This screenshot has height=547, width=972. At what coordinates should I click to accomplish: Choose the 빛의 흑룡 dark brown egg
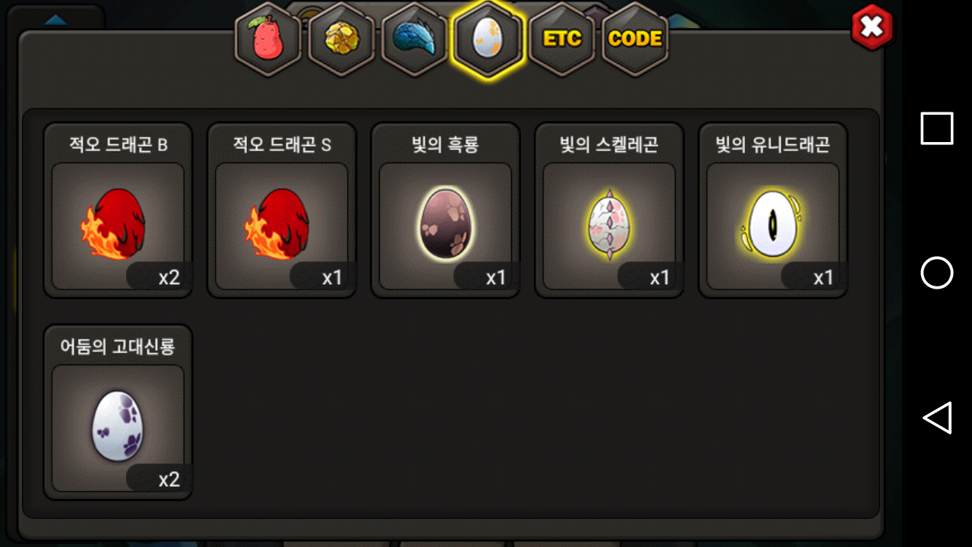pyautogui.click(x=445, y=226)
